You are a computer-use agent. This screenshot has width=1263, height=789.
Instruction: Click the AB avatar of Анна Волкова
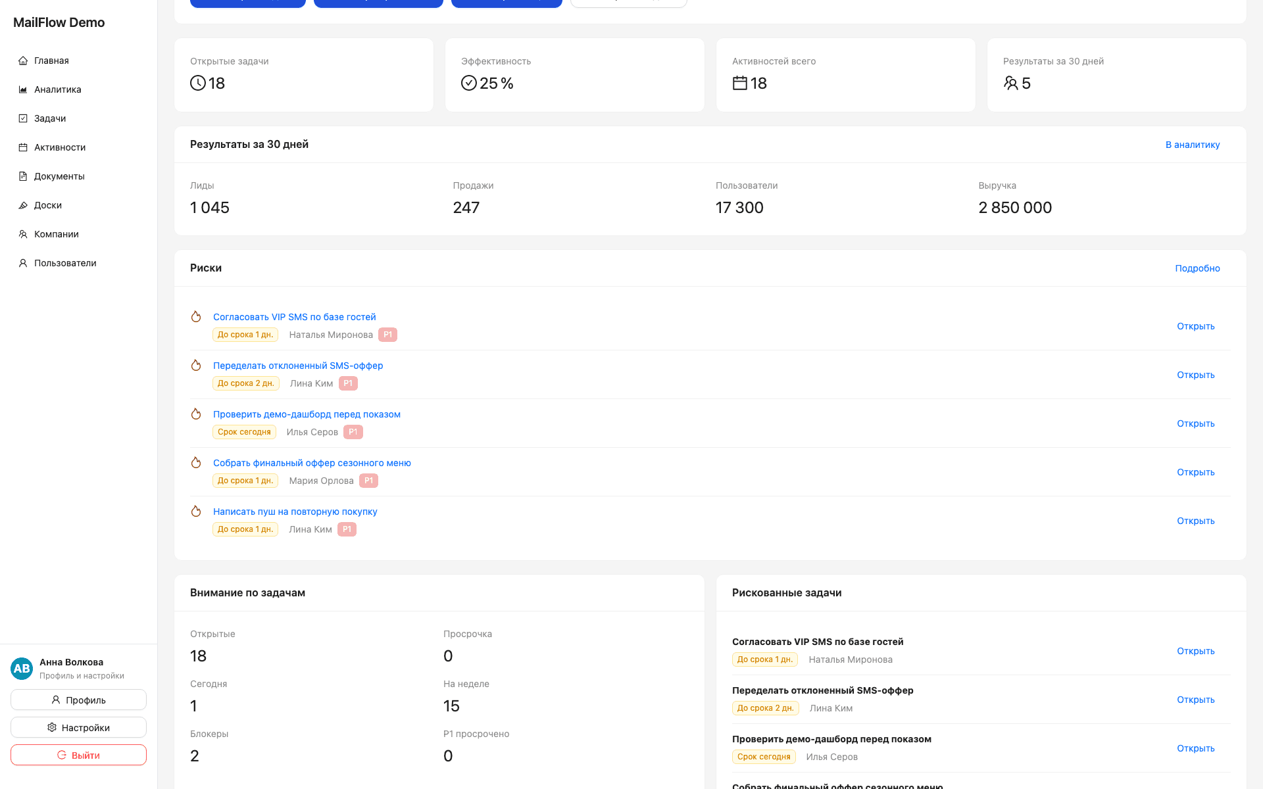point(22,668)
